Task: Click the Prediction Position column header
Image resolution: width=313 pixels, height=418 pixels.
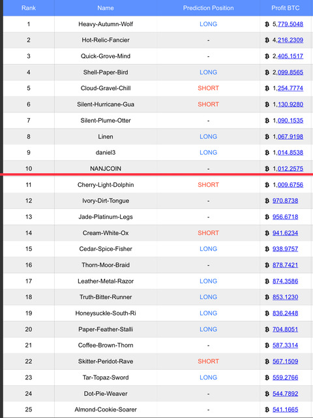Action: coord(208,8)
